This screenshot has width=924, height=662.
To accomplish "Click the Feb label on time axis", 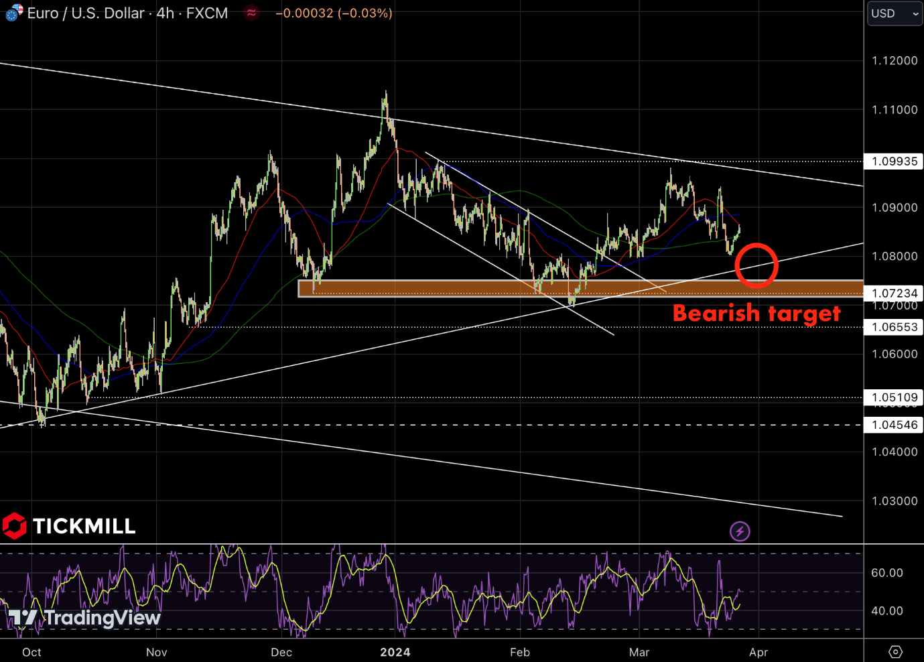I will pos(520,652).
